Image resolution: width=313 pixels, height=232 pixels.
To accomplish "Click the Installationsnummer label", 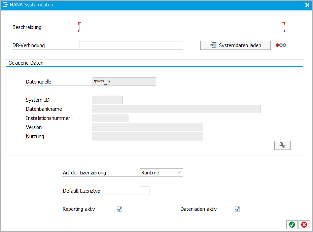I will point(48,118).
